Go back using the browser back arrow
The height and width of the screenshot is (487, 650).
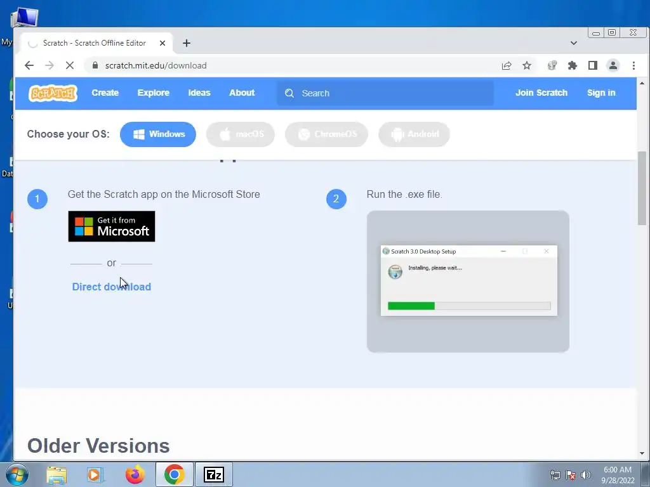[29, 65]
